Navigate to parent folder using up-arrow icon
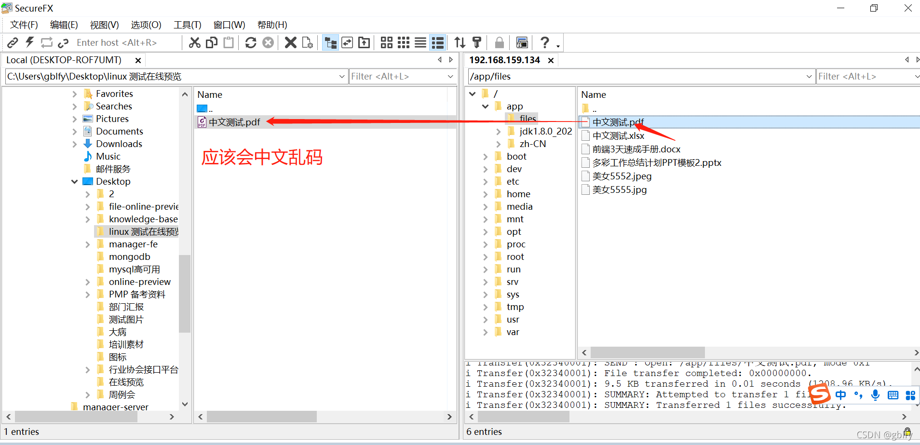The height and width of the screenshot is (445, 920). click(364, 42)
